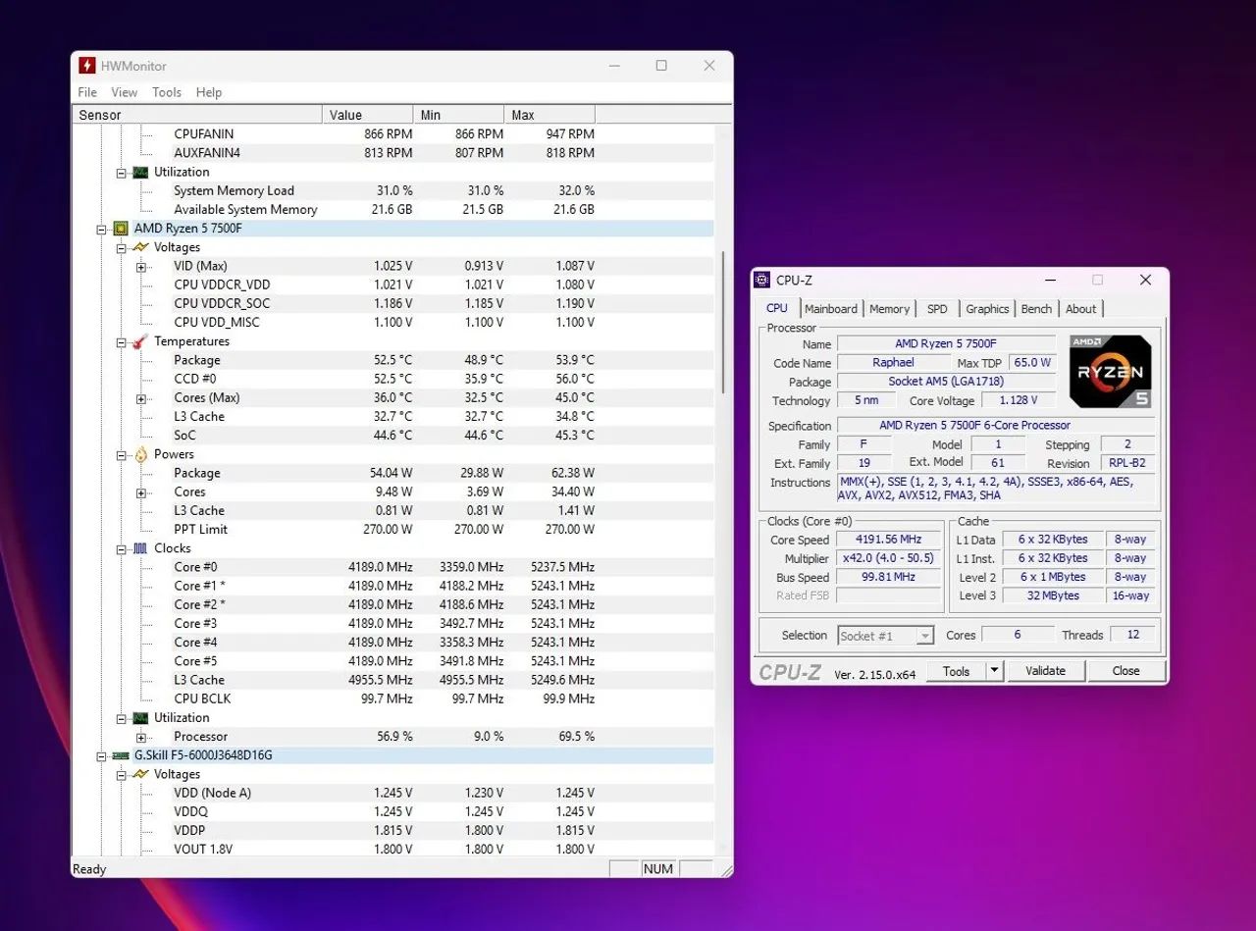Viewport: 1256px width, 931px height.
Task: Click the Sensor column header
Action: pyautogui.click(x=198, y=115)
